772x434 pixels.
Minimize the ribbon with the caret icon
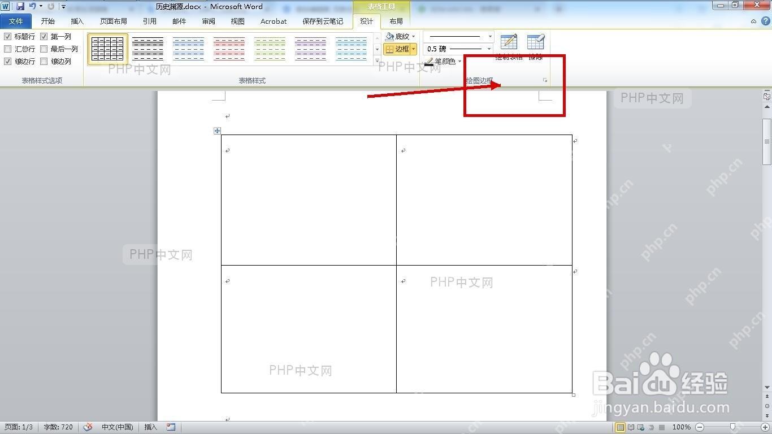click(754, 21)
